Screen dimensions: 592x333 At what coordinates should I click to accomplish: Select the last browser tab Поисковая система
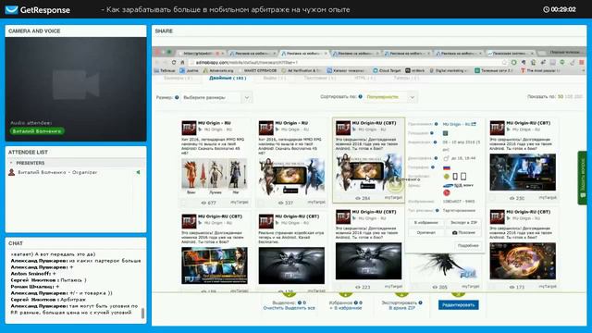click(511, 54)
